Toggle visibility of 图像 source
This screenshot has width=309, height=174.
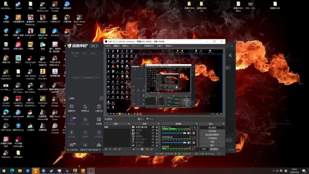(153, 133)
